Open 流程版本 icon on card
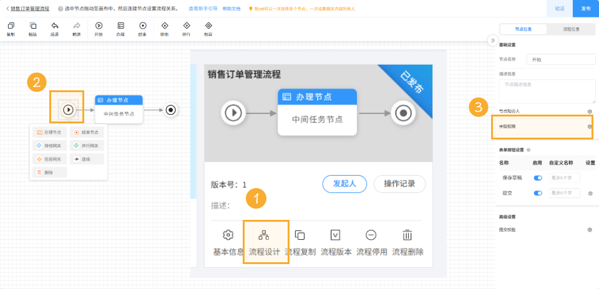Image resolution: width=599 pixels, height=289 pixels. pos(336,235)
